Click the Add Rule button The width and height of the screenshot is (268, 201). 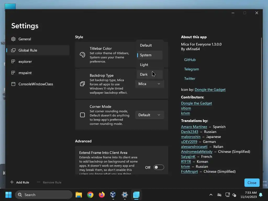(20, 182)
